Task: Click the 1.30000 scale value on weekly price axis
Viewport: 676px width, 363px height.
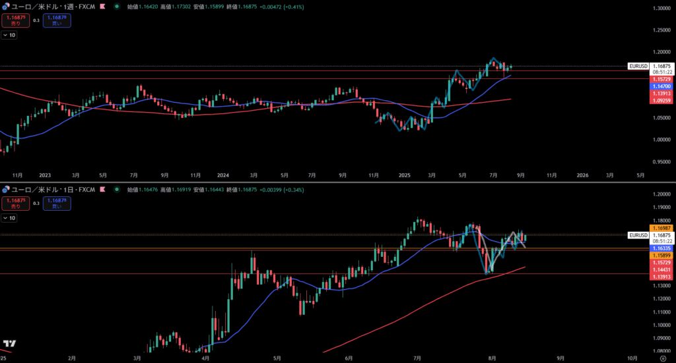Action: pyautogui.click(x=661, y=8)
